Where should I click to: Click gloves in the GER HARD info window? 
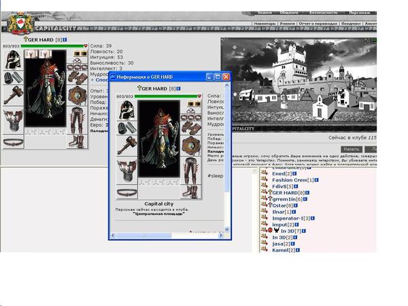tap(191, 128)
